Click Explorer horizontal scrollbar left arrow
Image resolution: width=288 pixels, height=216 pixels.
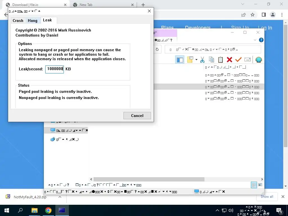pos(91,179)
